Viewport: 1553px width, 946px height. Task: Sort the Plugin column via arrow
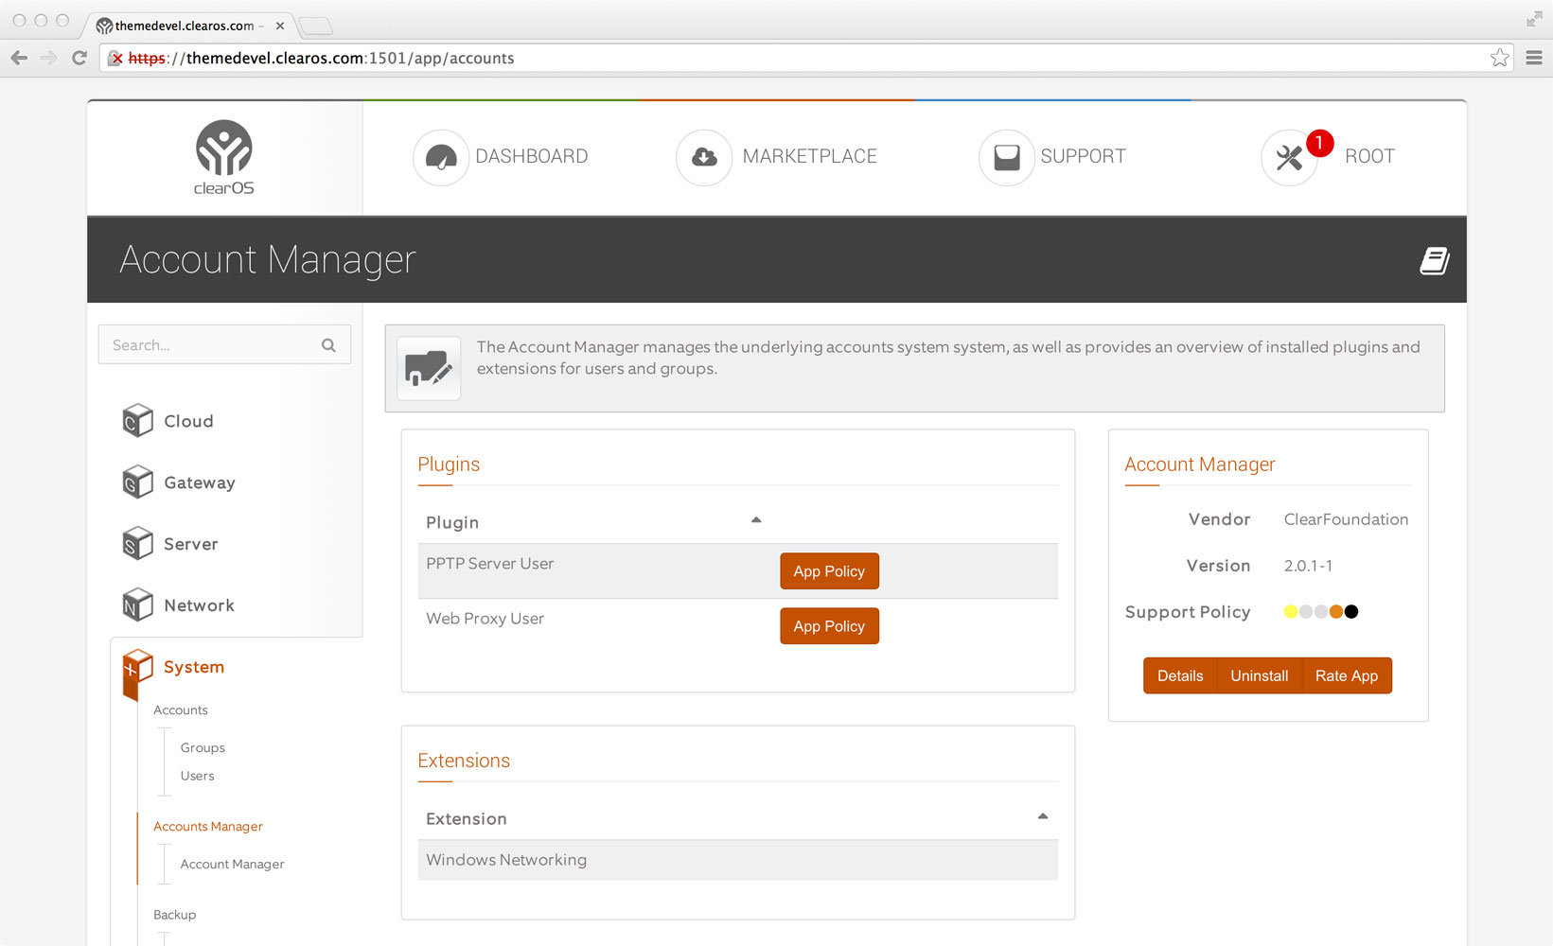756,520
